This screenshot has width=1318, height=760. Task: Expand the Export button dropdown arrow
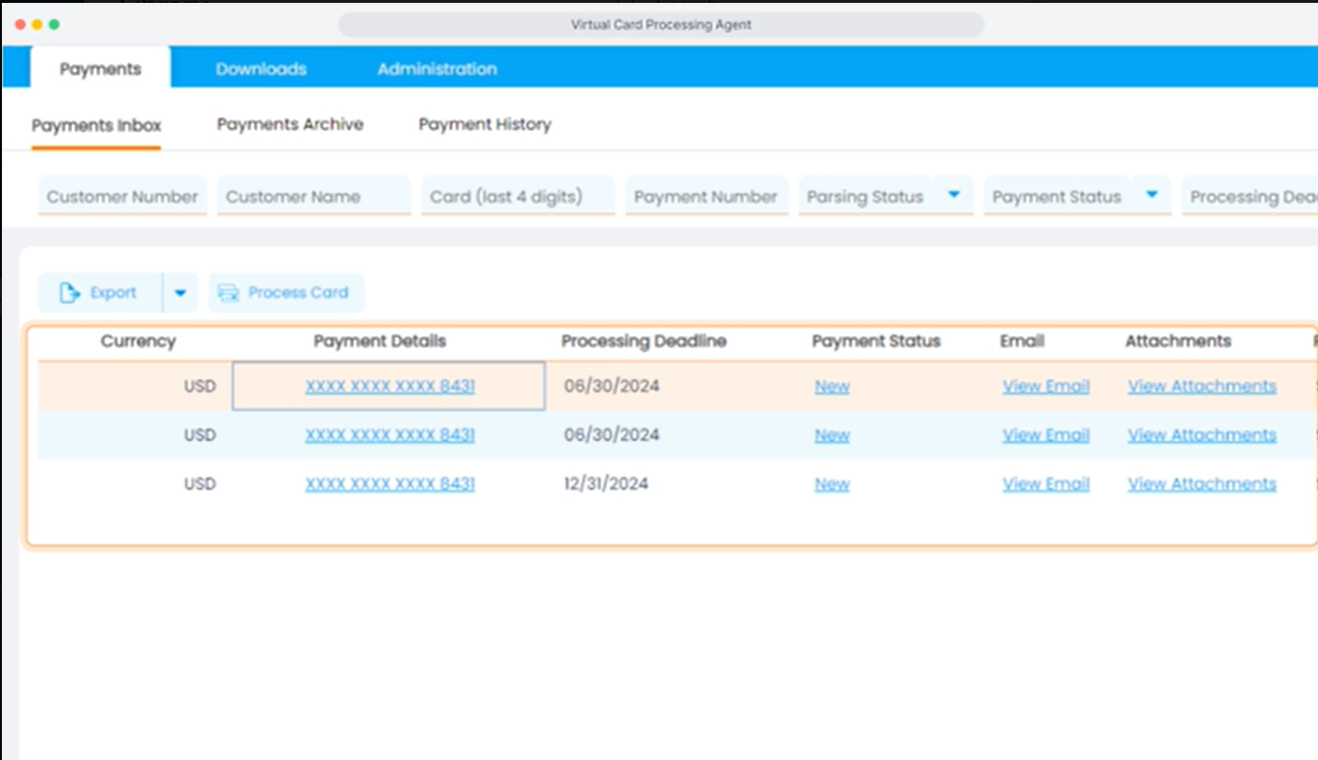[x=181, y=292]
